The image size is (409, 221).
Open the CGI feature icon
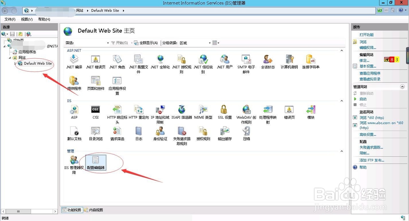(x=95, y=112)
